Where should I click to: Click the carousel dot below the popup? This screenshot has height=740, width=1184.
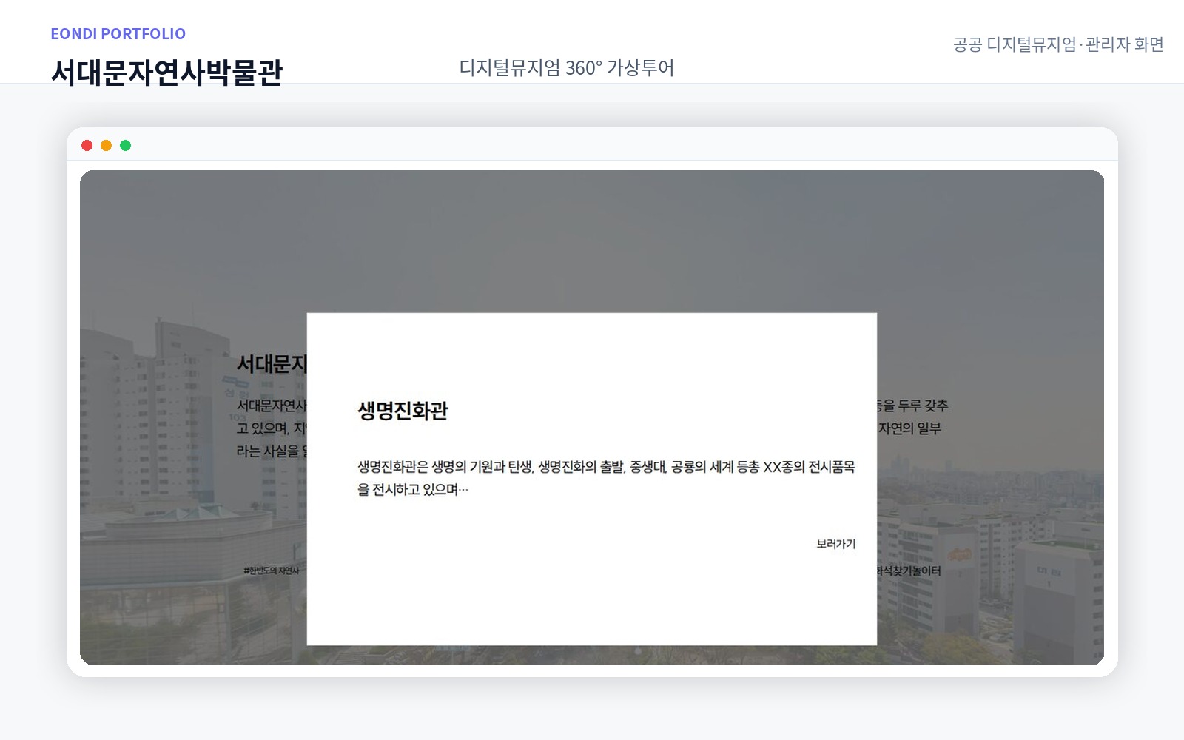click(638, 651)
